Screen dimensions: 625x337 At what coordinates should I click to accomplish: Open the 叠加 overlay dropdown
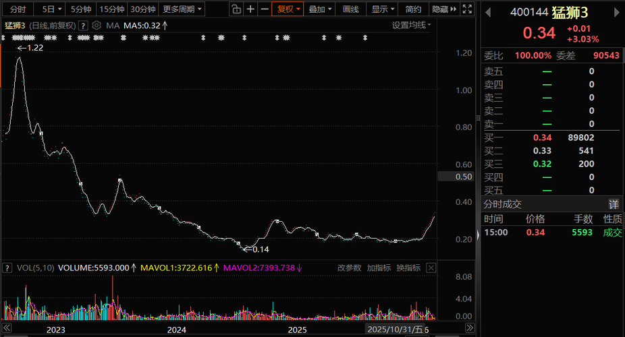coord(320,9)
